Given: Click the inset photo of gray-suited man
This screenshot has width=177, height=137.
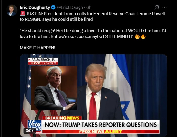Looking at the screenshot, I should point(54,88).
